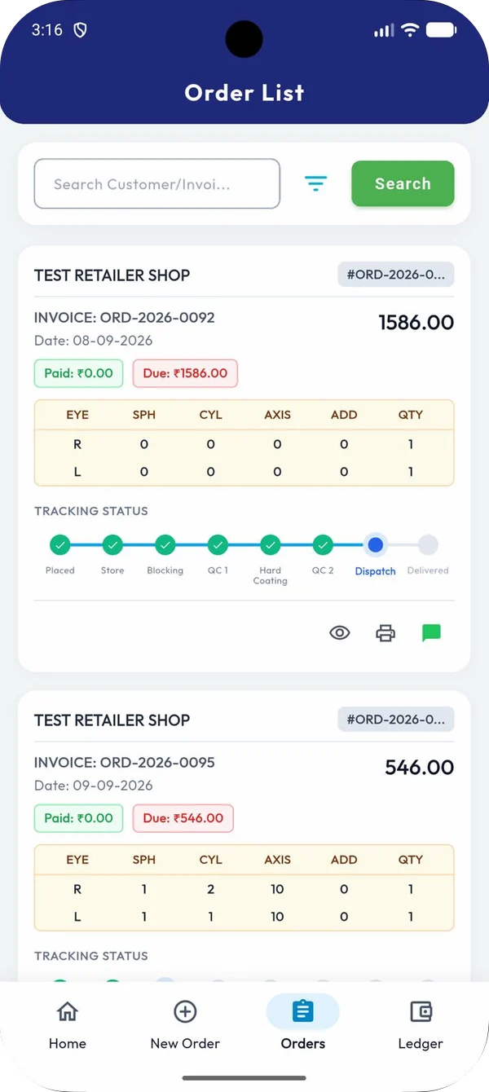Tap the order badge above the 546.00 amount
This screenshot has width=489, height=1092.
pos(396,720)
